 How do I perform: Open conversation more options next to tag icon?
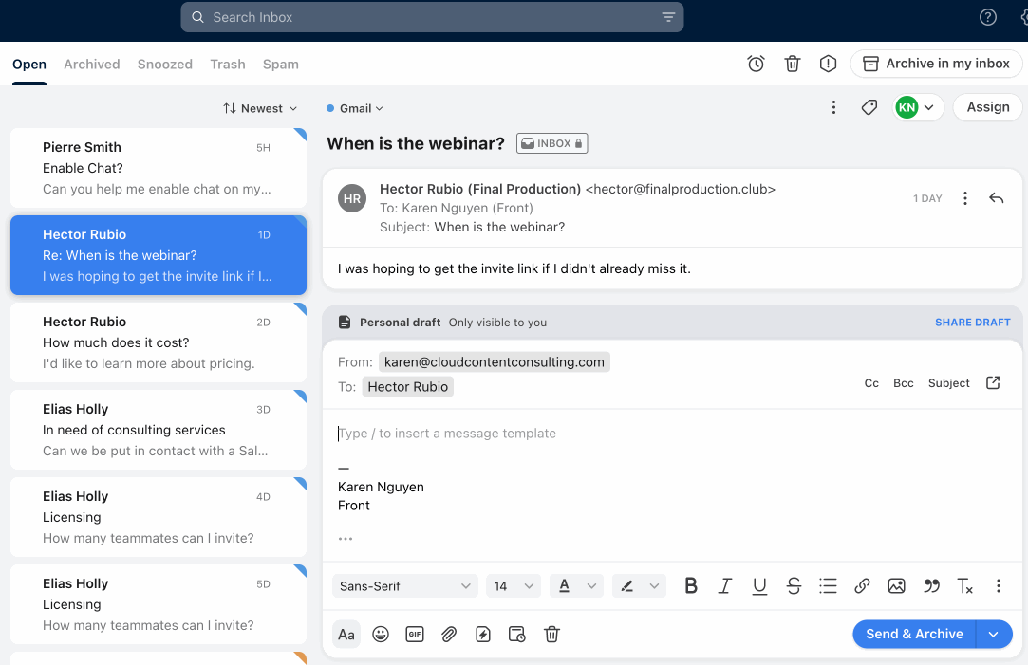point(833,107)
